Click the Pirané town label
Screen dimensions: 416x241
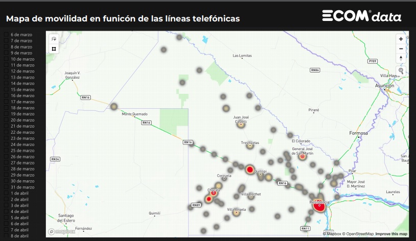click(314, 110)
